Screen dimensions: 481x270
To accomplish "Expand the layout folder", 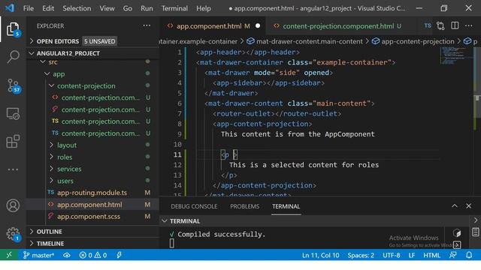I will click(67, 145).
